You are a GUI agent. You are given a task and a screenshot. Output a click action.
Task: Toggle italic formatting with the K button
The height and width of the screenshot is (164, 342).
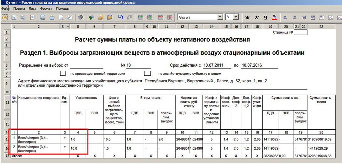[256, 18]
